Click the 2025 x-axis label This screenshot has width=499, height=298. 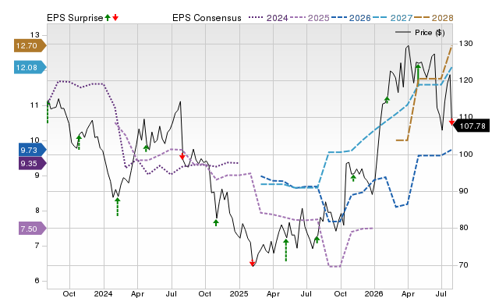[239, 293]
